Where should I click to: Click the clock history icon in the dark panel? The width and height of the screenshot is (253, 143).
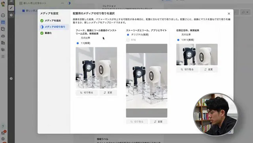click(11, 15)
